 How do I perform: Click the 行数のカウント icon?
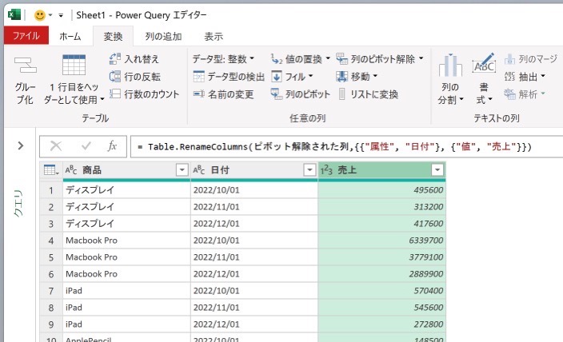[x=115, y=94]
